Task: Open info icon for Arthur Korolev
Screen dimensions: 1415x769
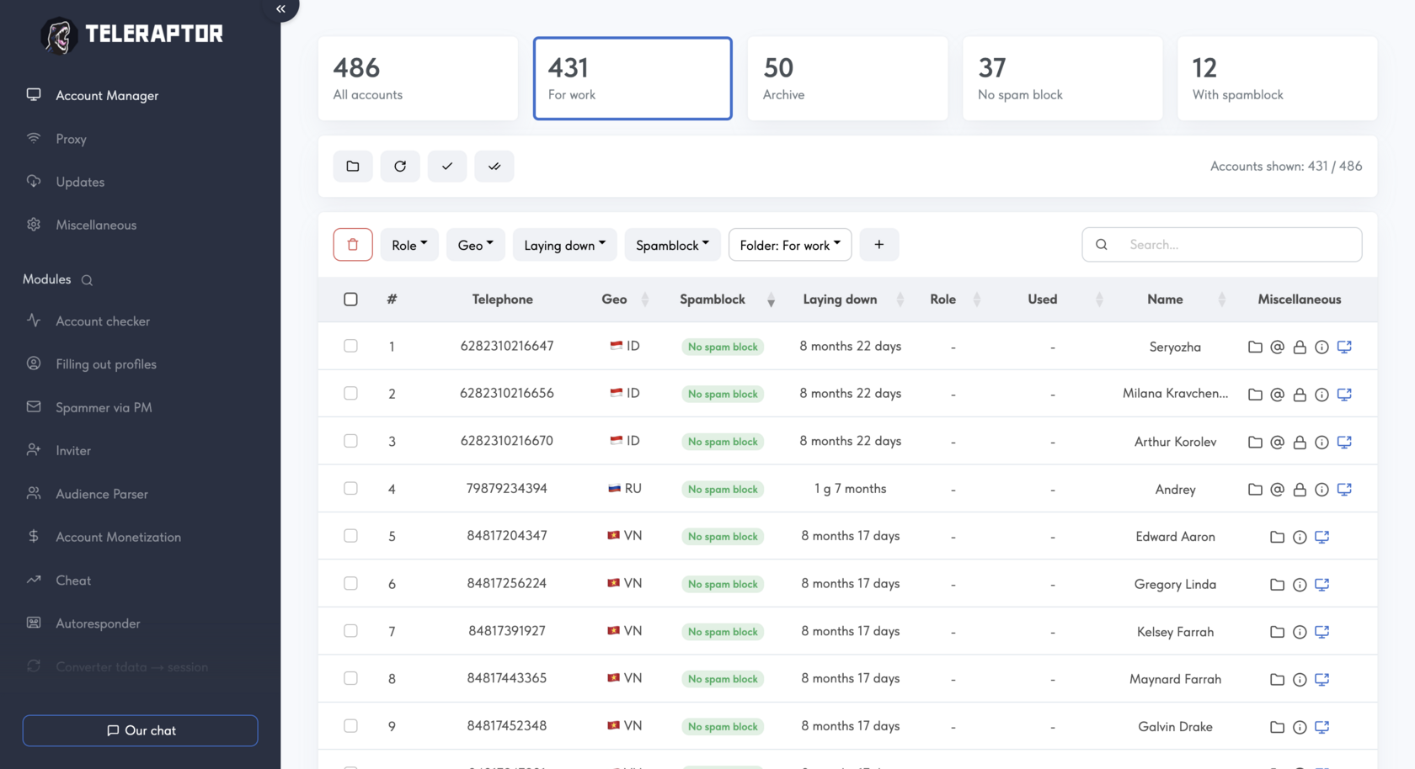Action: point(1322,442)
